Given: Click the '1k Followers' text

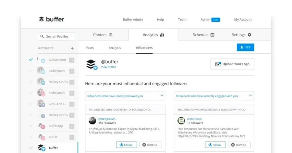Looking at the screenshot, I should (195, 123).
